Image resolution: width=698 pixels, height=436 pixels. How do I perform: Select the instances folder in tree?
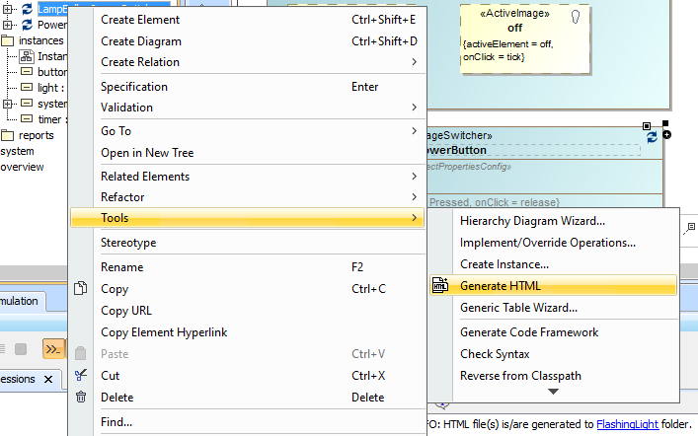pos(39,40)
